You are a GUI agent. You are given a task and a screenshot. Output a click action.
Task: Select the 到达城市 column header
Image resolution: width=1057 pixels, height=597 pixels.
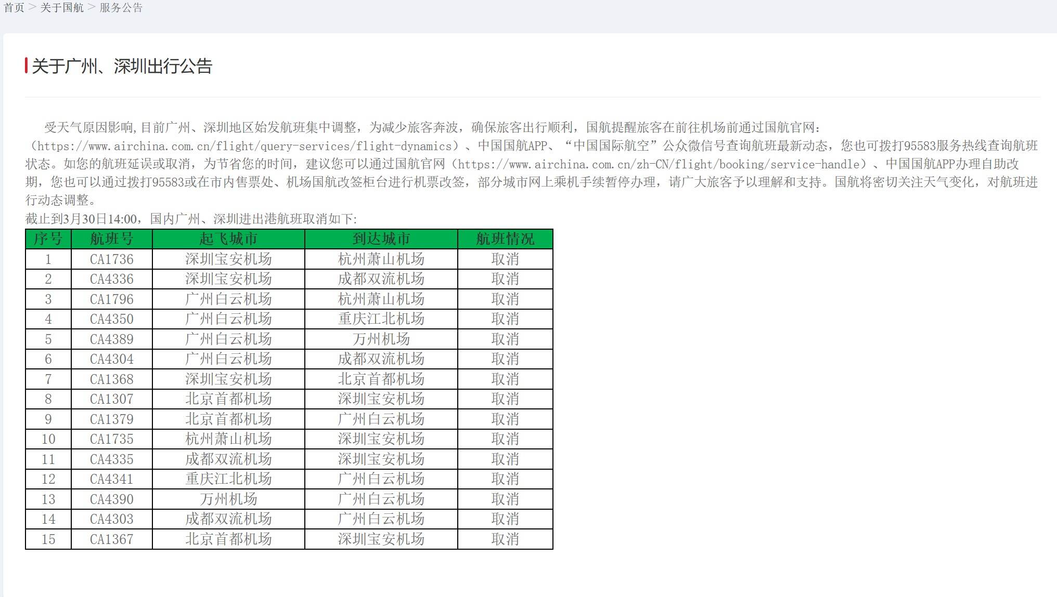(x=381, y=239)
